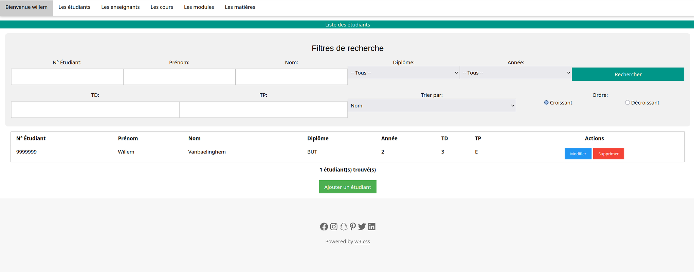Click Supprimer for student Willem
The image size is (694, 274).
point(608,154)
